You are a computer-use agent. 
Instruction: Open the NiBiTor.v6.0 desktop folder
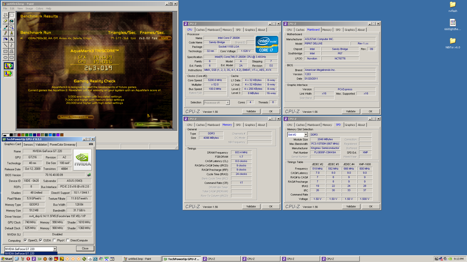(x=453, y=43)
